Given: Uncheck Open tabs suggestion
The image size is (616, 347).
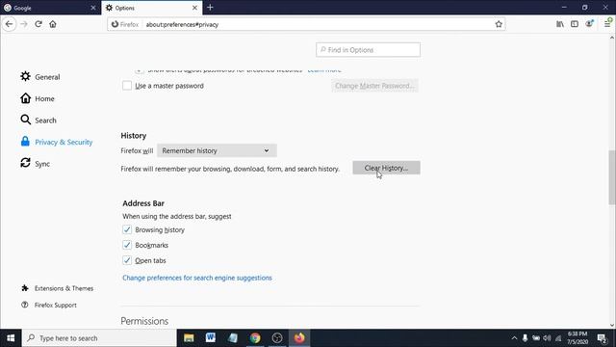Looking at the screenshot, I should pos(127,260).
